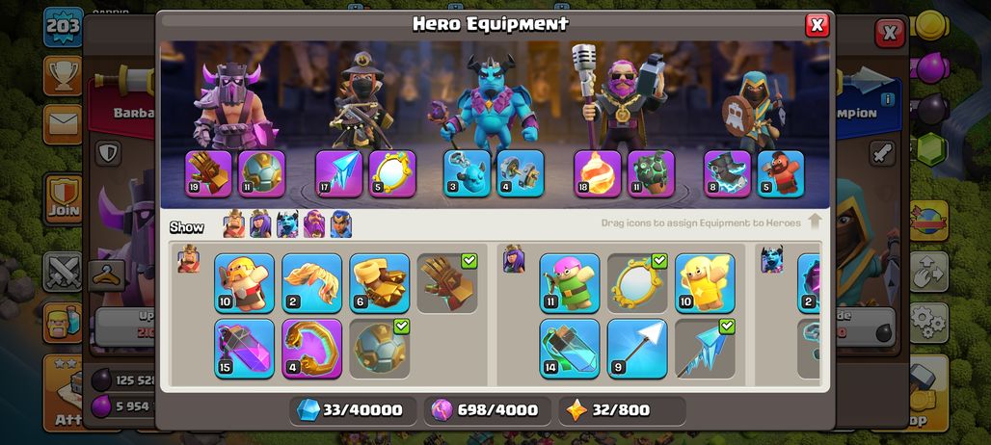Filter equipment by Barbarian King in Show row

coord(234,224)
